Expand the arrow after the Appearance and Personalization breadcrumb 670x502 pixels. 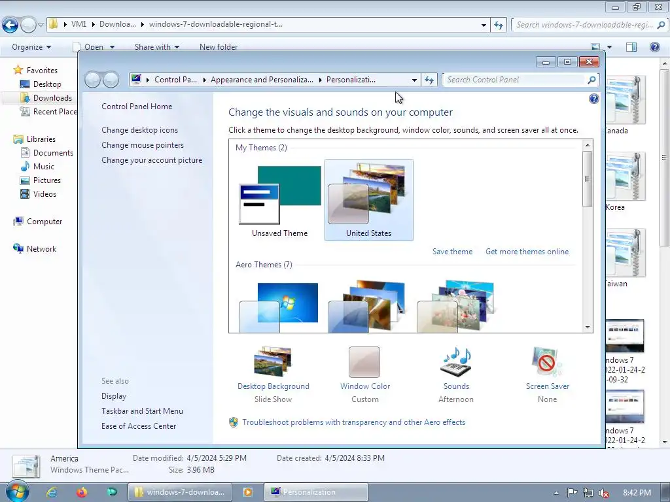tap(321, 80)
